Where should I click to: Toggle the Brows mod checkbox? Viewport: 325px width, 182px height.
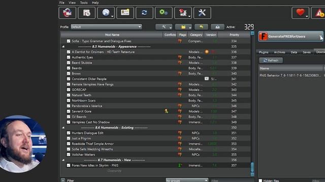(69, 73)
